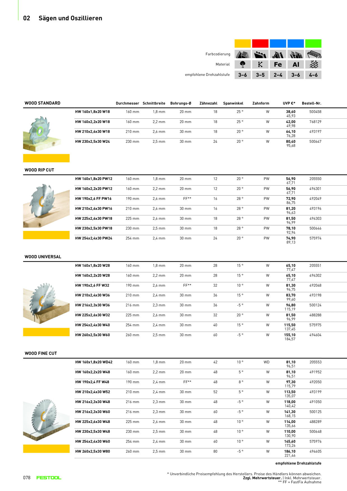Click the 3–5 speed level box
This screenshot has width=347, height=491.
(x=260, y=75)
